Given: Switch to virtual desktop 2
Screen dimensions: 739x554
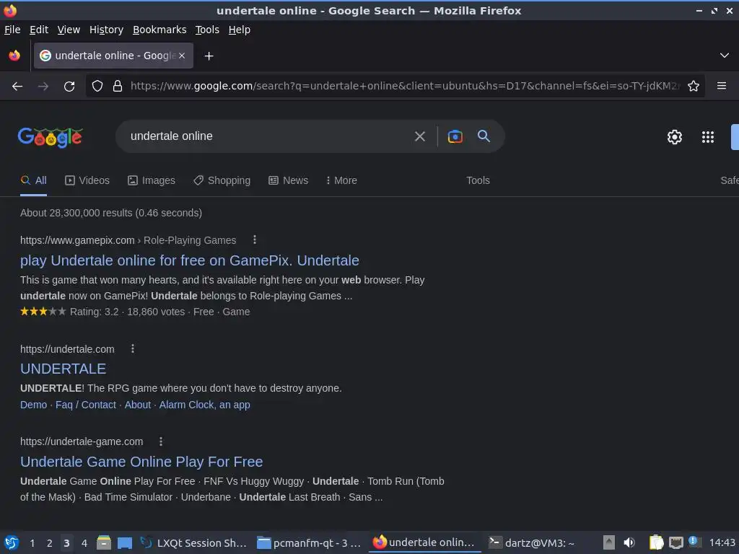Looking at the screenshot, I should (49, 543).
